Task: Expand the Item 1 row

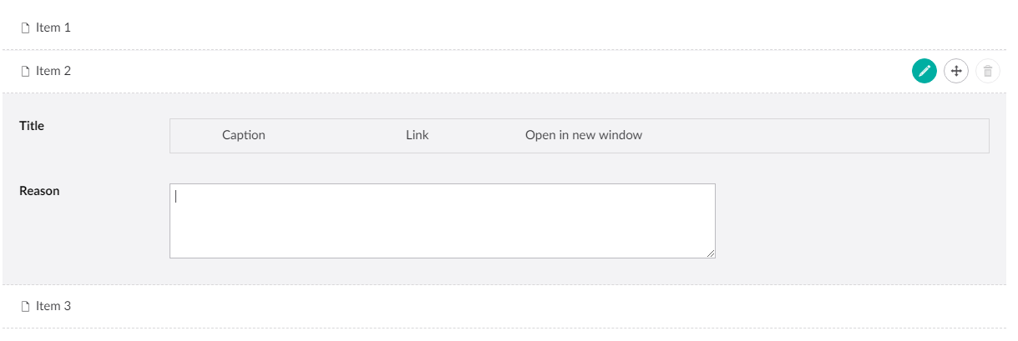Action: tap(509, 28)
